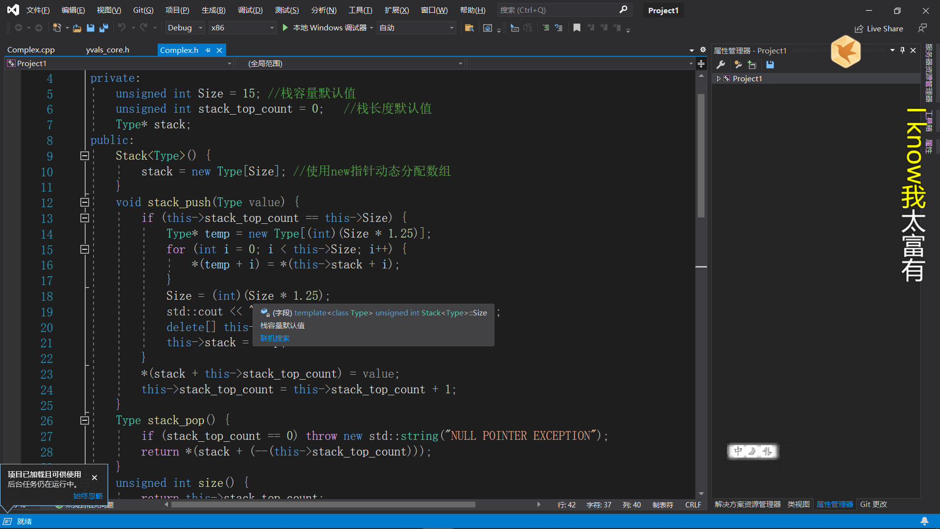
Task: Open the active files dropdown arrow by the tabs
Action: click(691, 50)
